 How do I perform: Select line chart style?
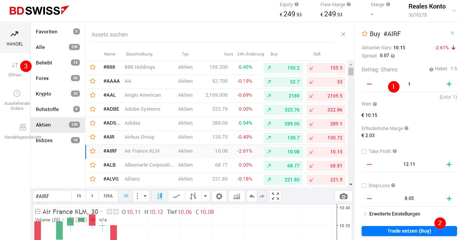coord(177,196)
